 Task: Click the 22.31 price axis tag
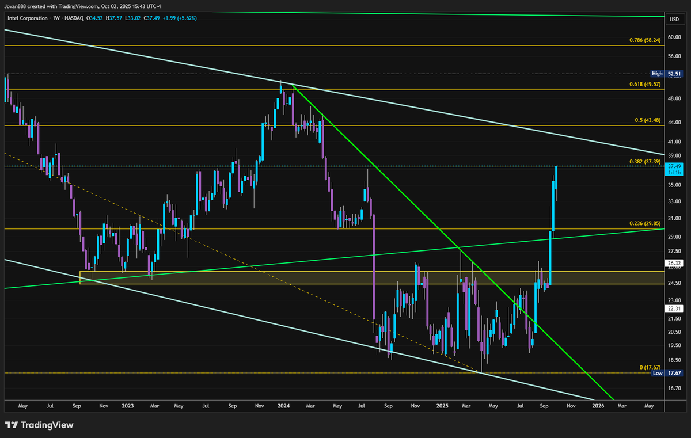click(674, 308)
